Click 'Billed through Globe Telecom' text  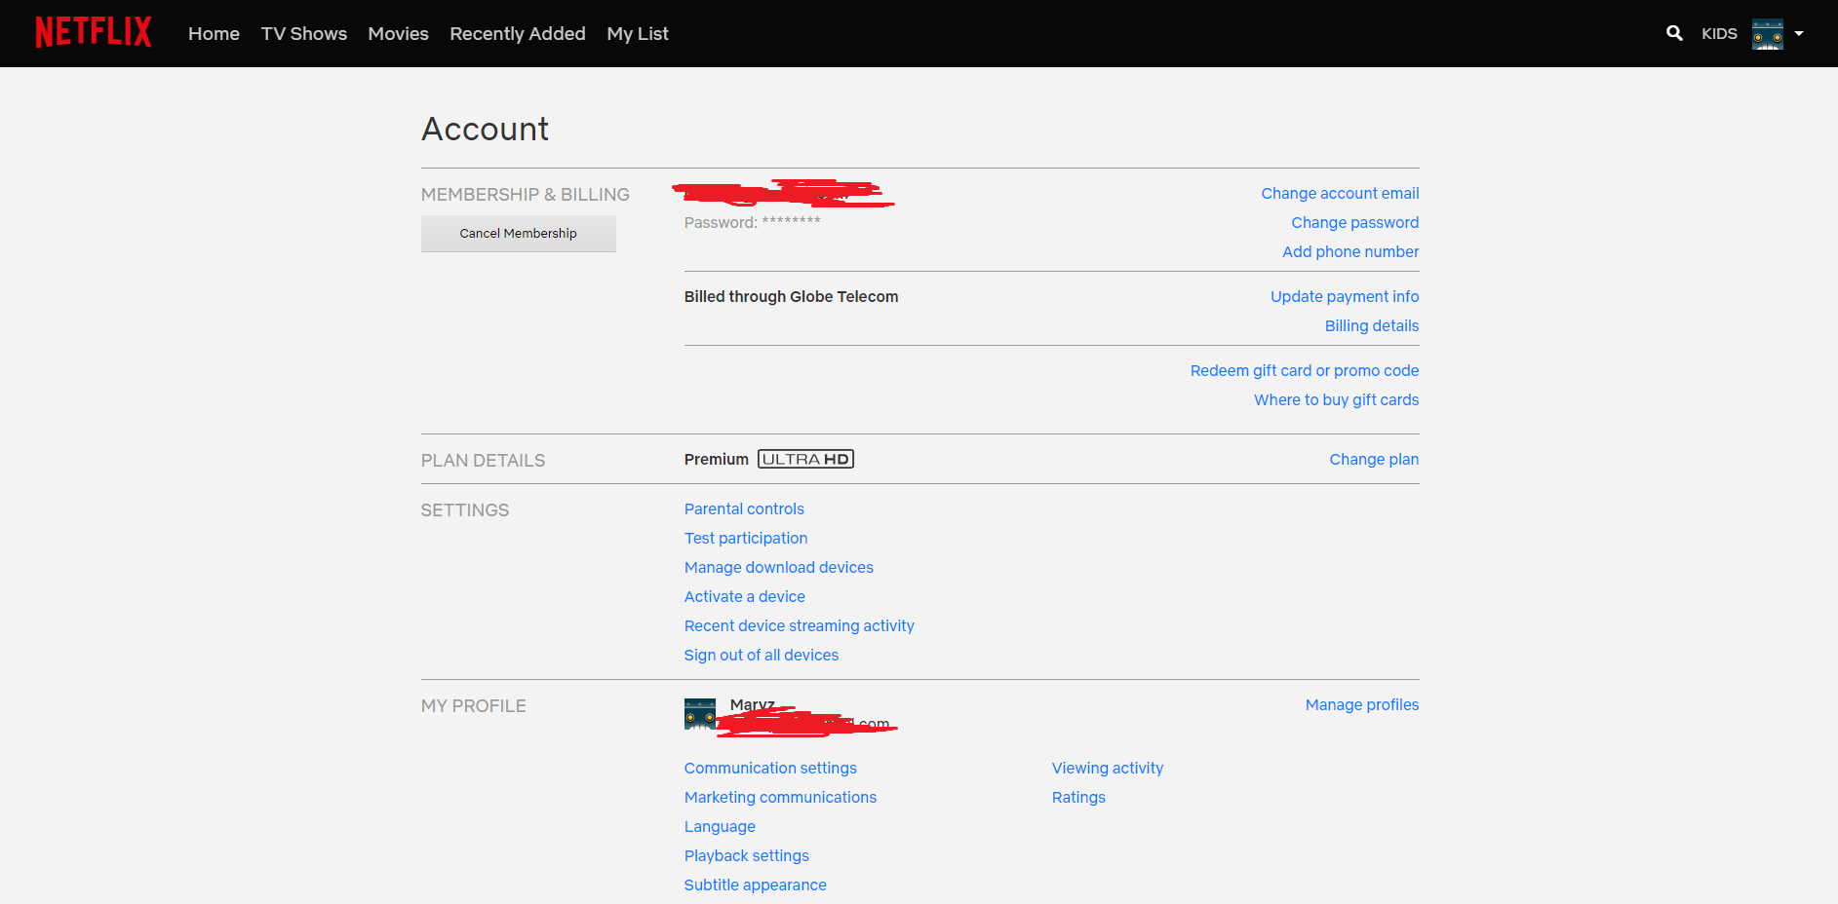tap(791, 296)
